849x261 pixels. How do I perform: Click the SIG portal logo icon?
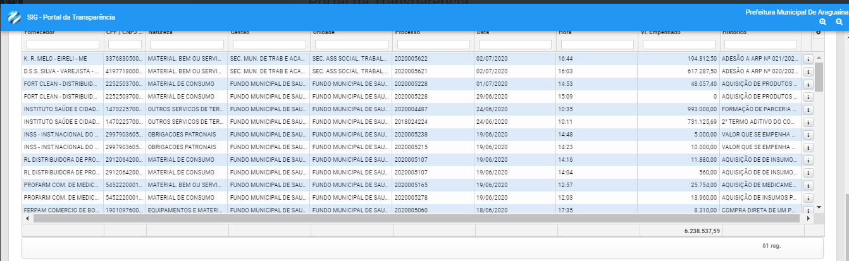(14, 17)
